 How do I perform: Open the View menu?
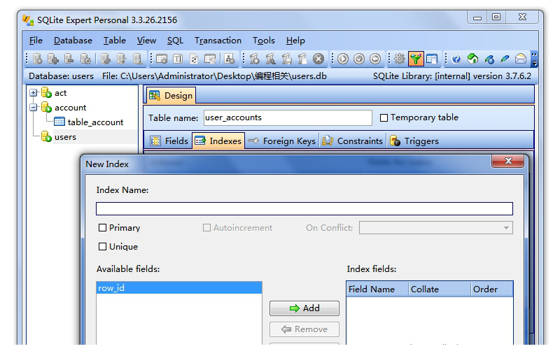pyautogui.click(x=146, y=41)
